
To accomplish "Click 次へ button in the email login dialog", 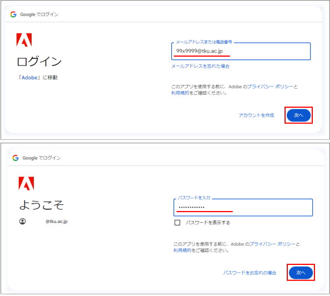I will (298, 116).
